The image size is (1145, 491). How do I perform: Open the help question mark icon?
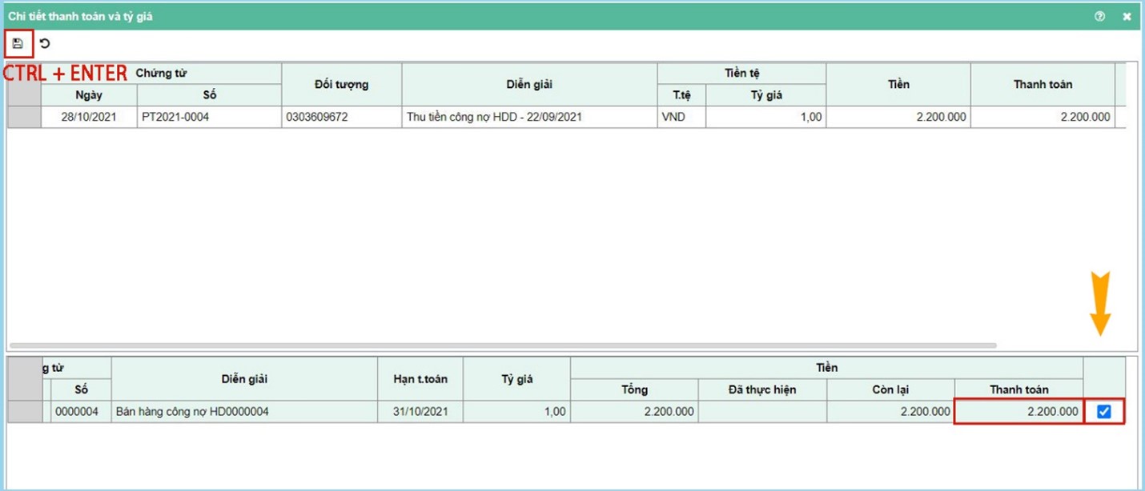[1099, 16]
